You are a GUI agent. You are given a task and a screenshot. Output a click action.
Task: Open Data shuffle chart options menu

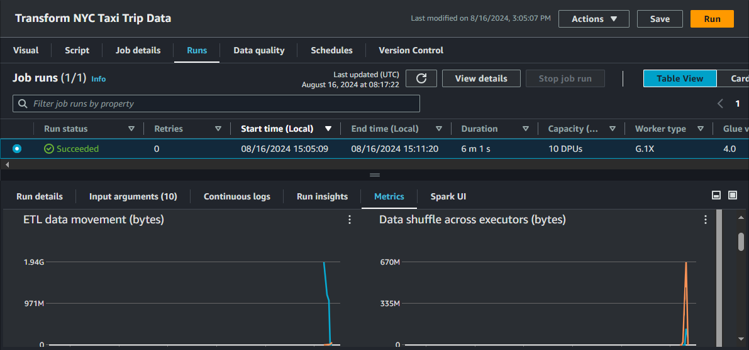coord(706,220)
